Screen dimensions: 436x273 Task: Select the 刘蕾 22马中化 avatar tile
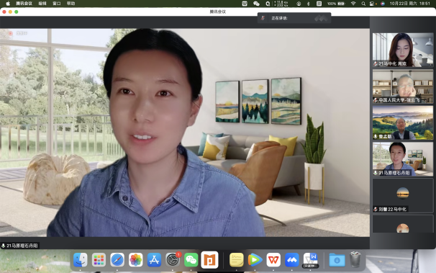pyautogui.click(x=403, y=196)
